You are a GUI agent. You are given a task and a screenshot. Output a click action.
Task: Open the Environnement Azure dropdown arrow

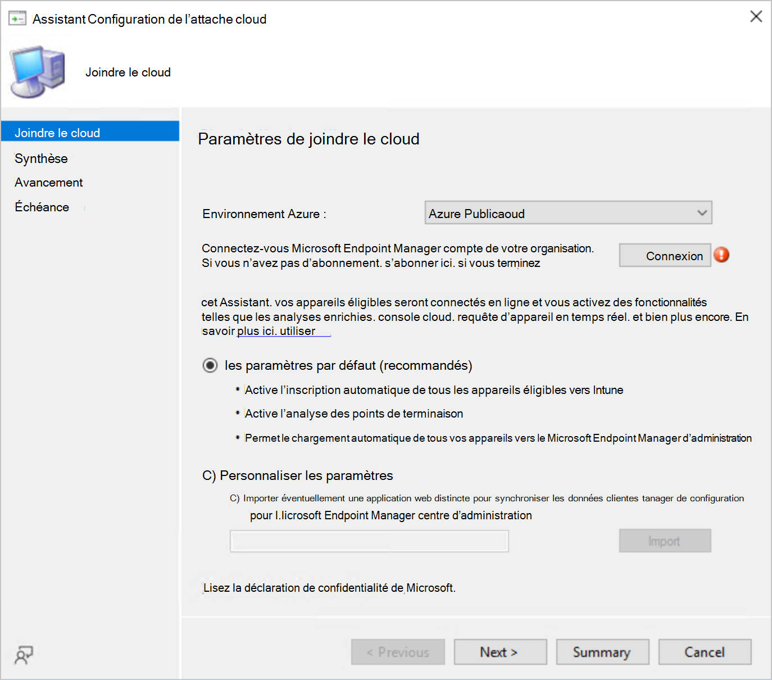click(700, 212)
